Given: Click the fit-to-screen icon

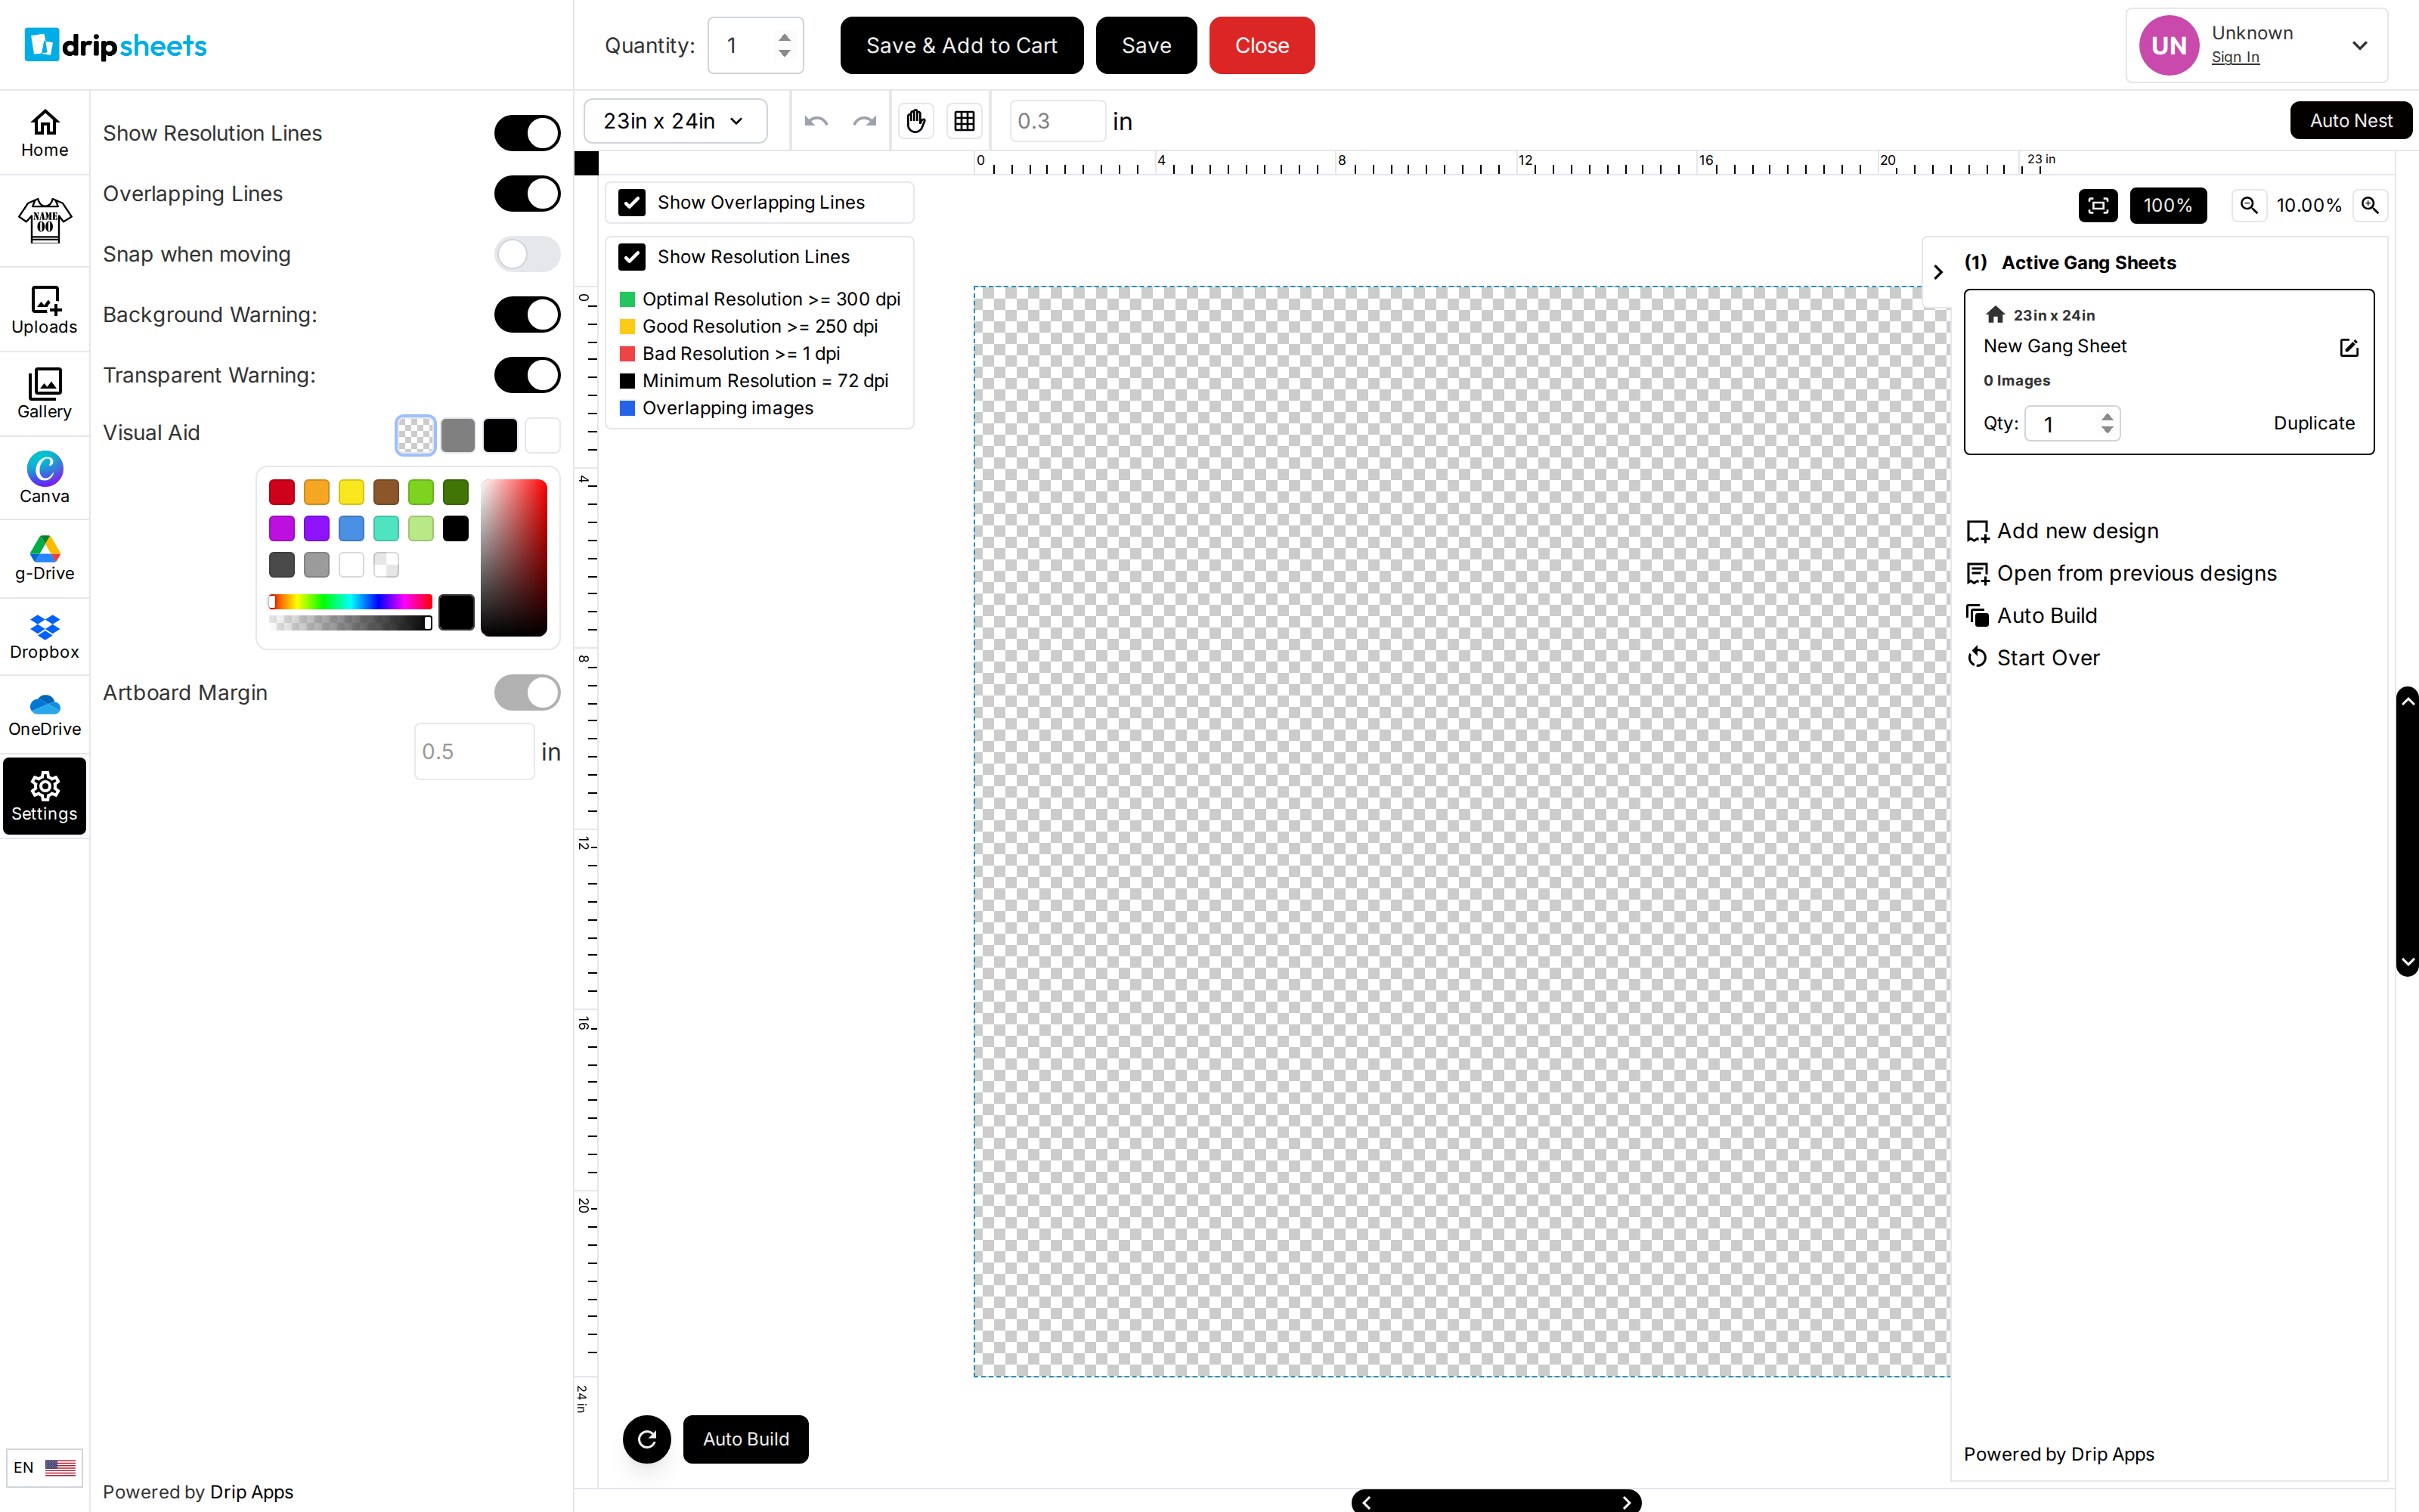Looking at the screenshot, I should tap(2098, 205).
